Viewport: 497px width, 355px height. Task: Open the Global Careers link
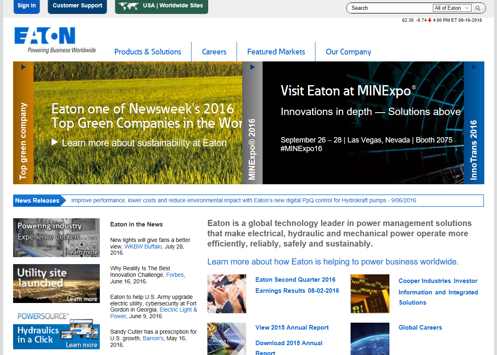[x=420, y=328]
